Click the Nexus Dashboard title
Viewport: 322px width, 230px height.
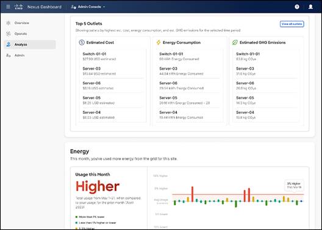(x=45, y=7)
